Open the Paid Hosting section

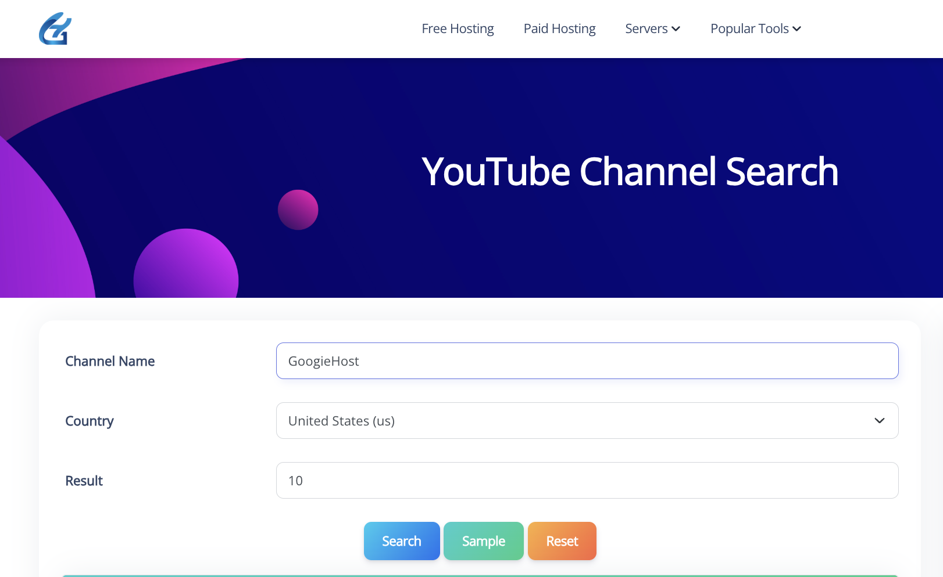tap(559, 28)
